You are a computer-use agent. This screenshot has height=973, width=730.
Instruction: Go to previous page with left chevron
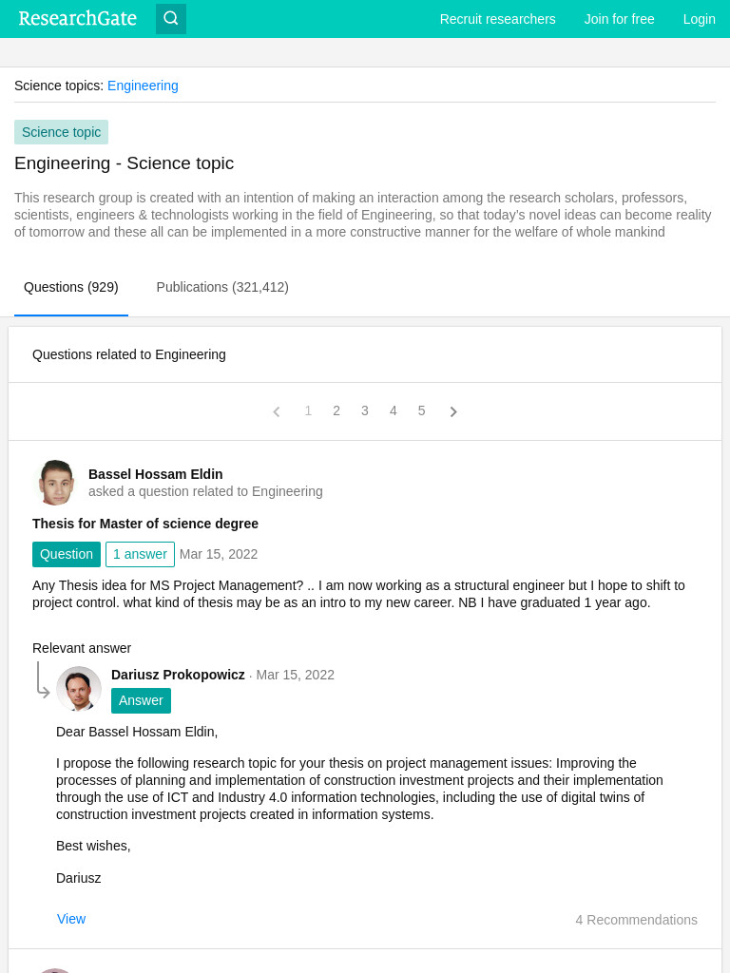point(277,411)
